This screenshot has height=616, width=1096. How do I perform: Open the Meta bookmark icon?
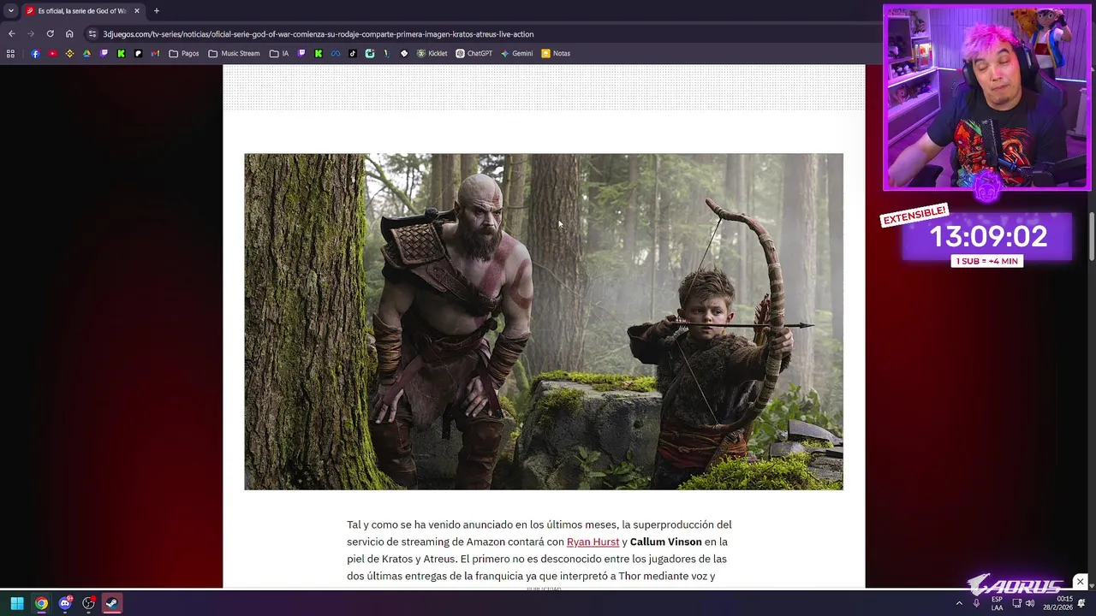point(336,53)
